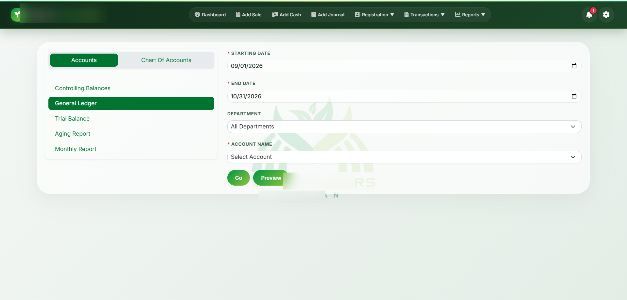The height and width of the screenshot is (300, 627).
Task: Open Add Journal page
Action: click(328, 15)
